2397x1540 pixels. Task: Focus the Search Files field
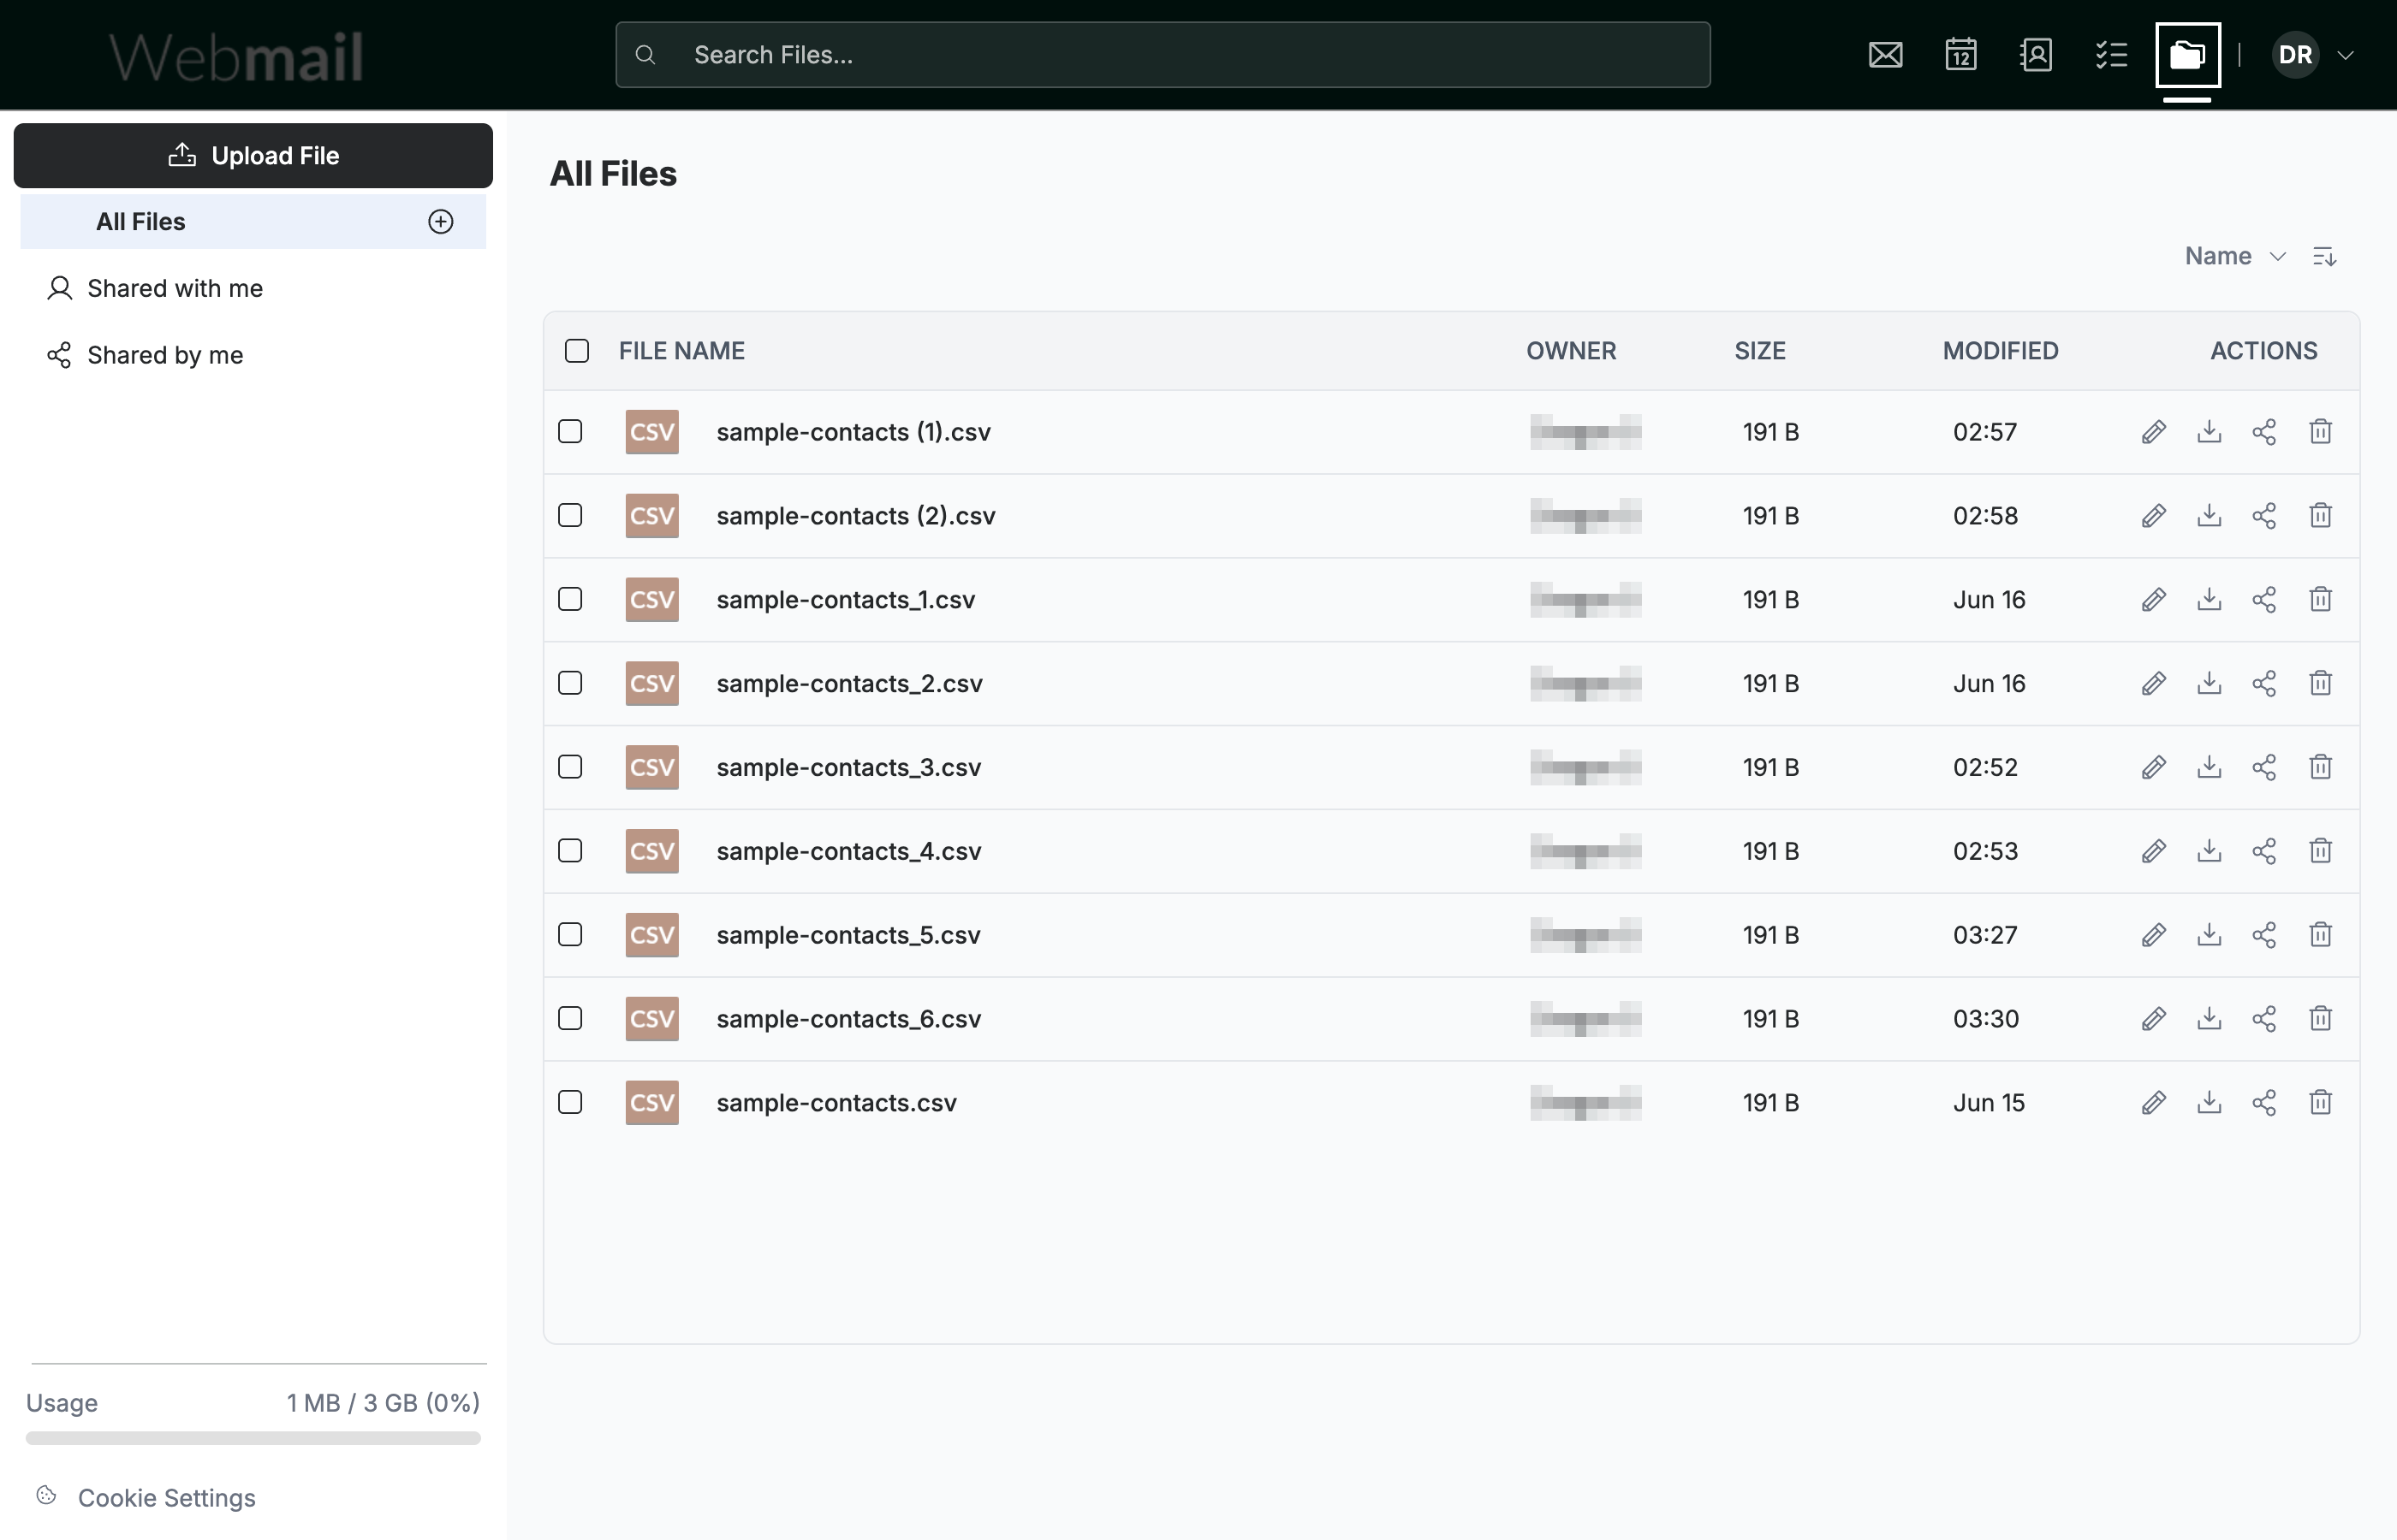tap(1163, 55)
